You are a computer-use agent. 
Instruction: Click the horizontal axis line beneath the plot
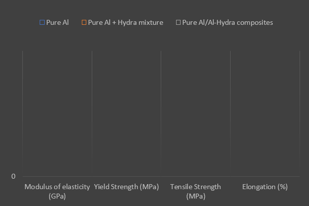point(161,176)
